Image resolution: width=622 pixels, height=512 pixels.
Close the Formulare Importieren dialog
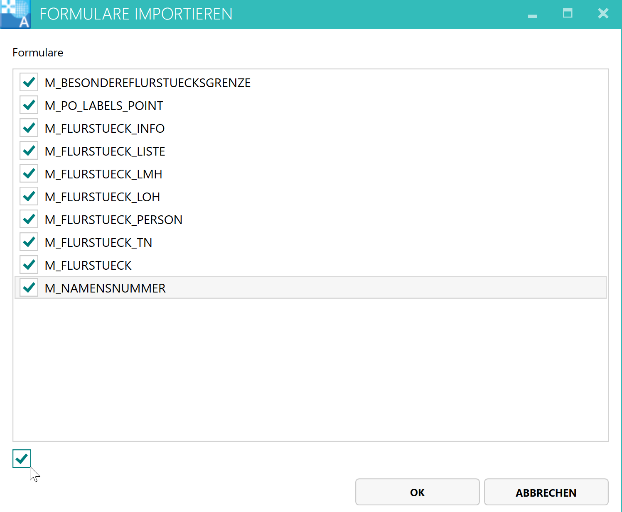(603, 14)
